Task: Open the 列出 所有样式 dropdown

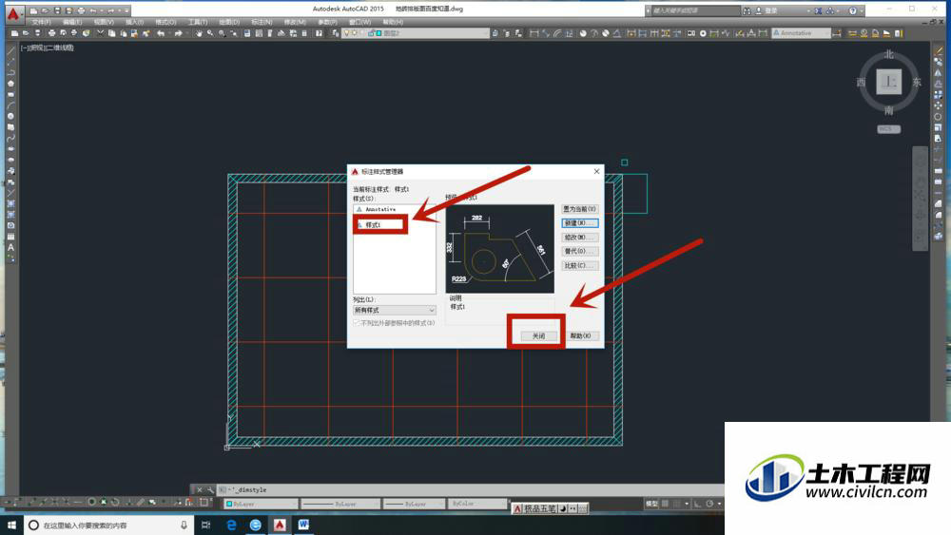Action: click(395, 310)
